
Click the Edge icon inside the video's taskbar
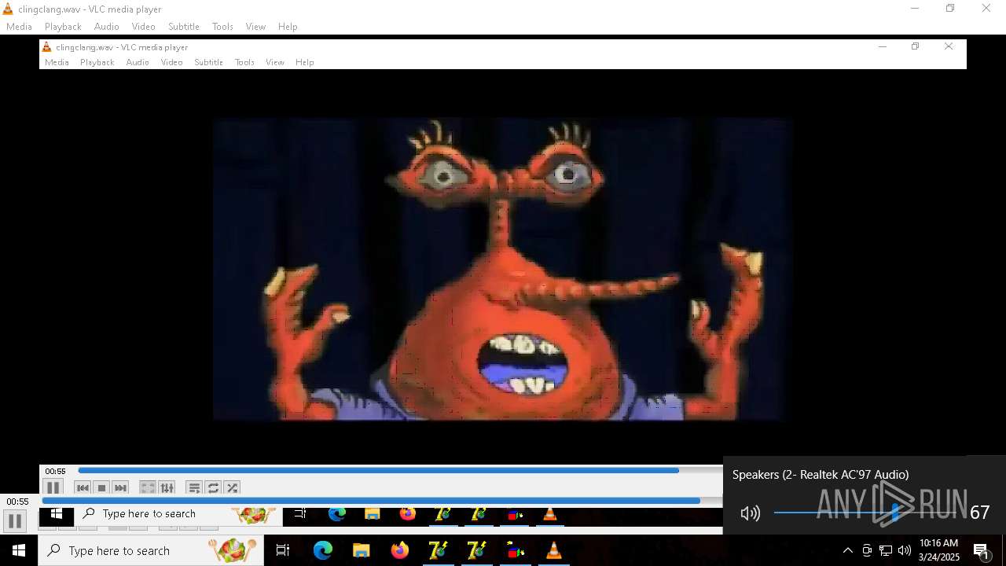(337, 514)
